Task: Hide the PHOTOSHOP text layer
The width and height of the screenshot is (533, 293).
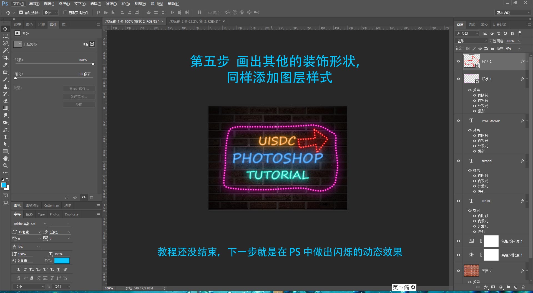Action: tap(459, 121)
